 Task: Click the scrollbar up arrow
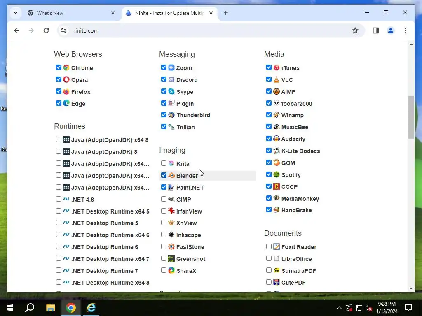(x=411, y=44)
